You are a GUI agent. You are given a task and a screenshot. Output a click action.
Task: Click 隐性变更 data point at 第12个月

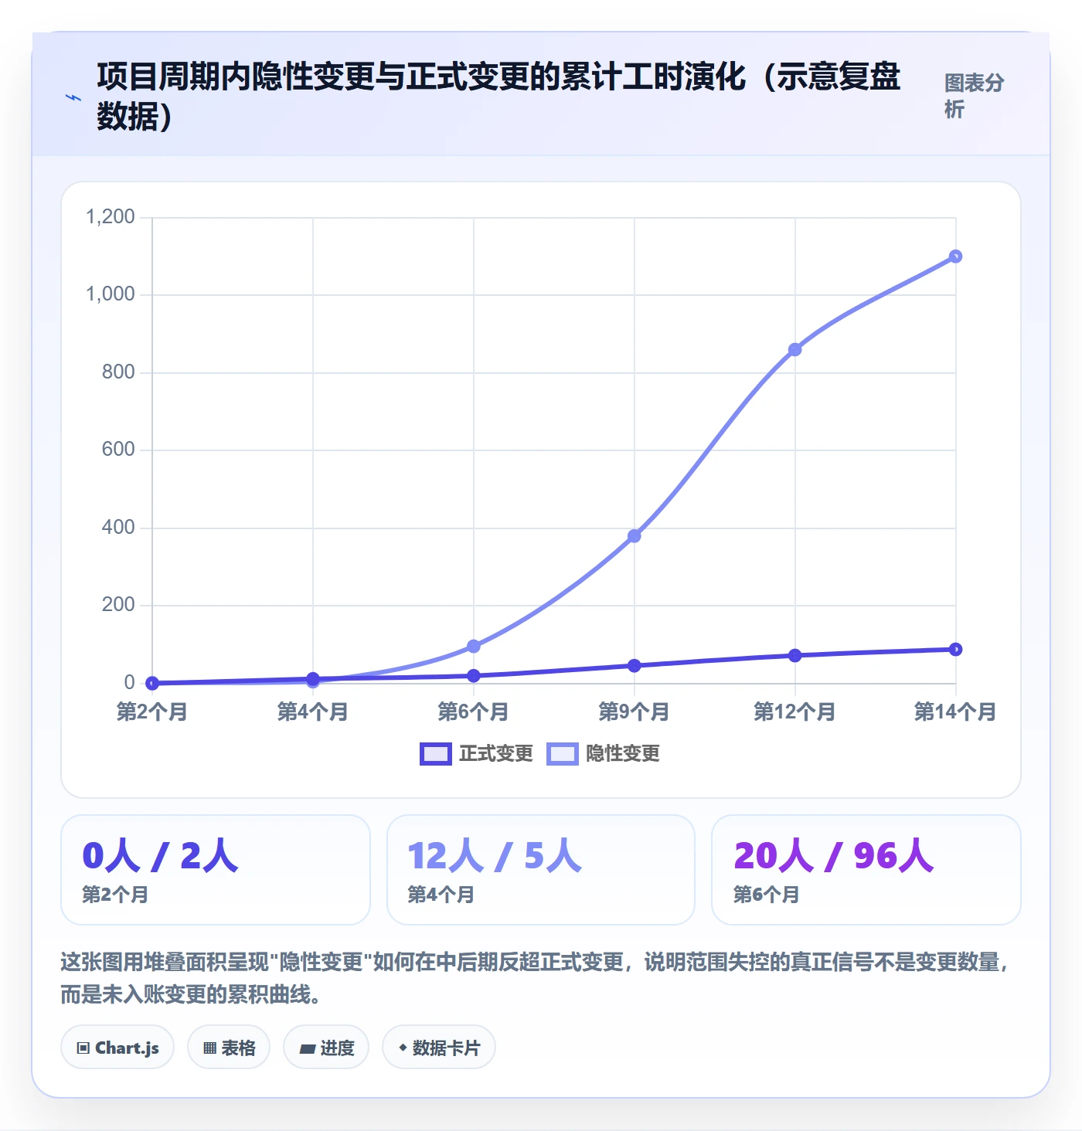click(794, 350)
